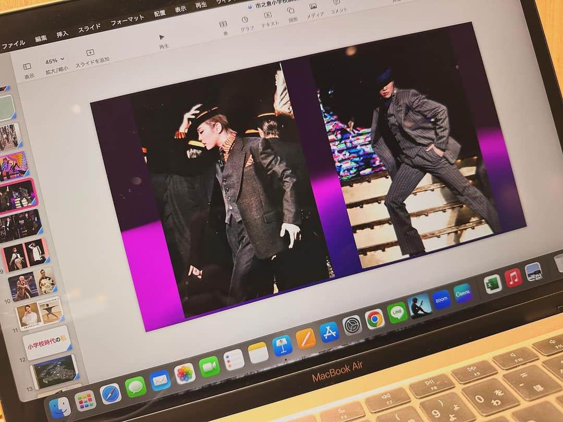This screenshot has height=422, width=563.
Task: Select slide 9 thumbnail with pink borders
Action: 25,254
